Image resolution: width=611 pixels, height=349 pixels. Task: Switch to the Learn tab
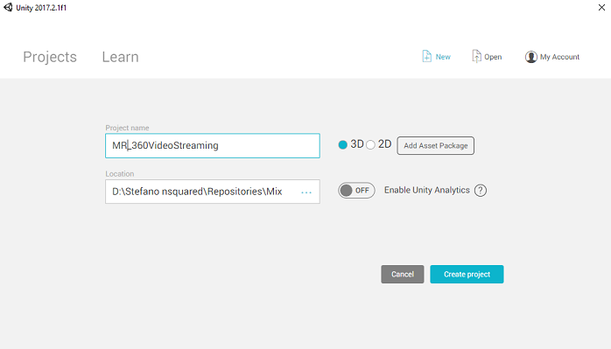pyautogui.click(x=121, y=57)
